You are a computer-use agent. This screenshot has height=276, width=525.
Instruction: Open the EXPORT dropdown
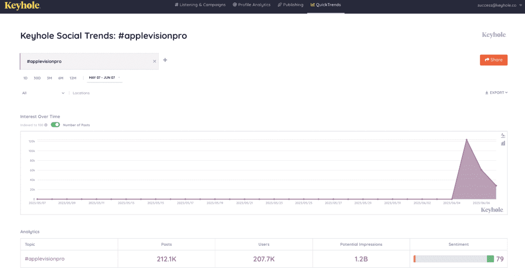pyautogui.click(x=496, y=93)
